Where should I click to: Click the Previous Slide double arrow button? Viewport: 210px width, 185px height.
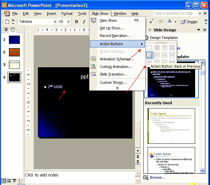(x=138, y=156)
